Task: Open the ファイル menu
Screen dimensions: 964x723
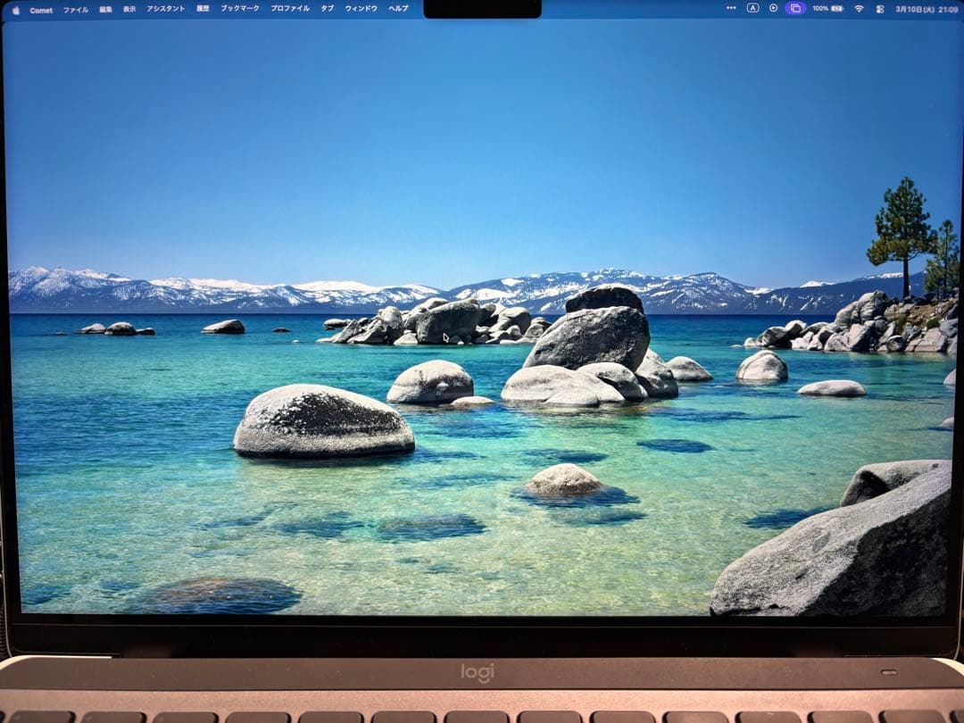Action: coord(78,8)
